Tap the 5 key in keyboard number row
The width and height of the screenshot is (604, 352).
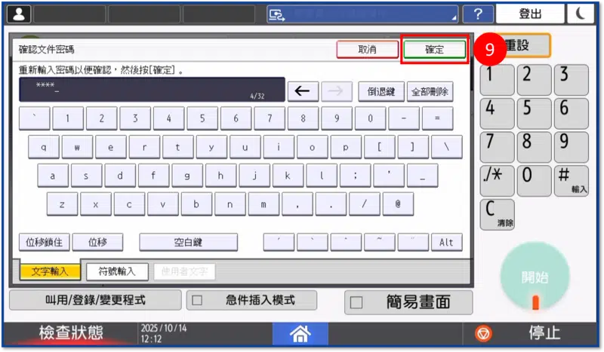point(202,118)
